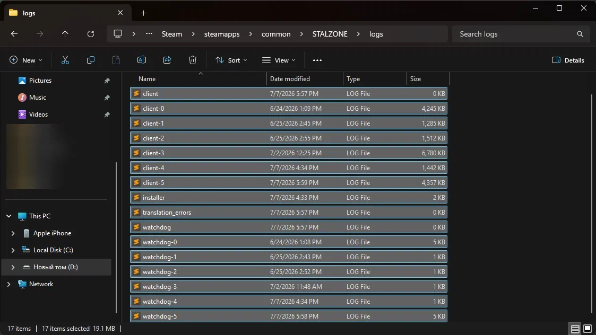Switch to details list view in status bar
Image resolution: width=596 pixels, height=335 pixels.
click(575, 329)
